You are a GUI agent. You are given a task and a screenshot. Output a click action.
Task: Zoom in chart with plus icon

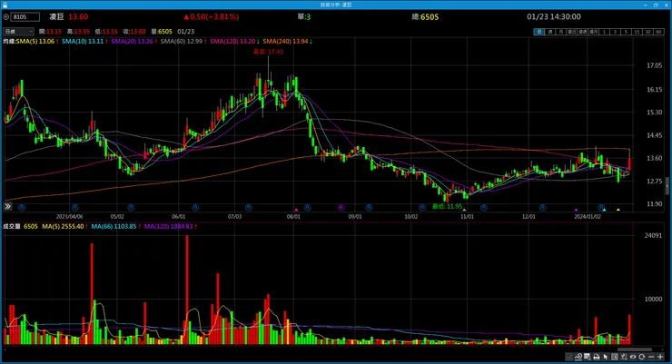660,357
